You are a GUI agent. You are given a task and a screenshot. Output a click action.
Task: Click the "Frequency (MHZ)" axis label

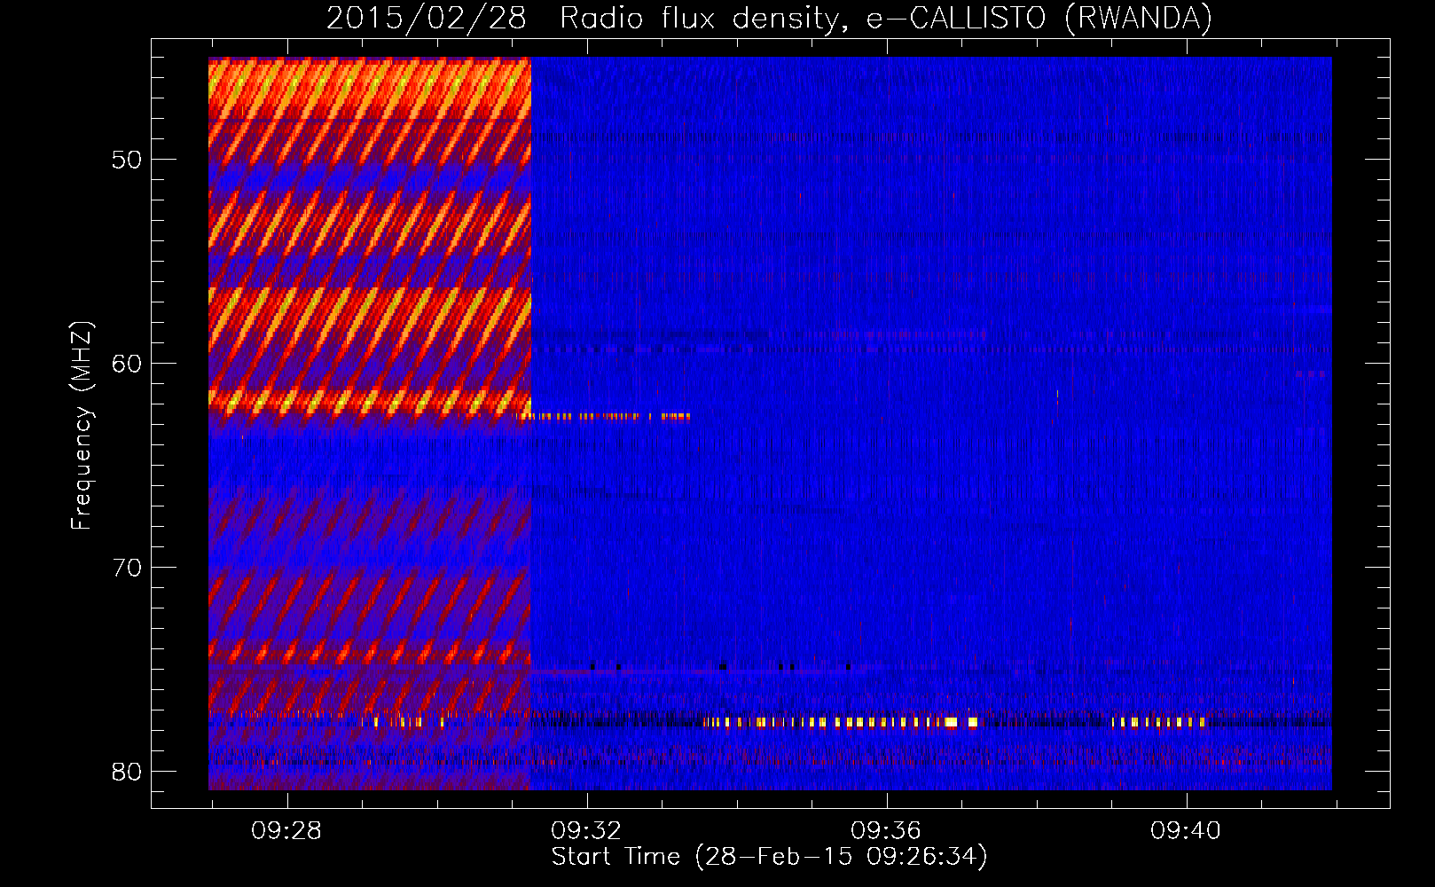click(x=82, y=426)
